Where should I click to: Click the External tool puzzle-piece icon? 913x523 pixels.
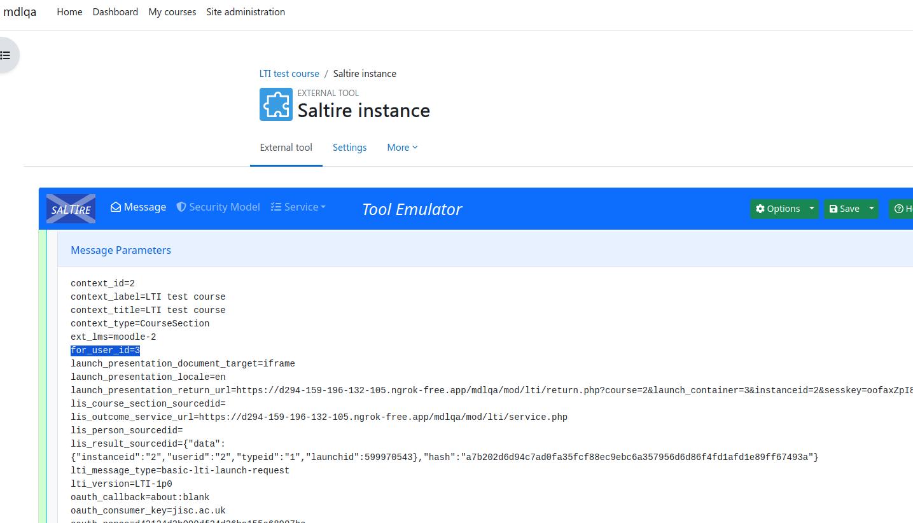tap(276, 104)
